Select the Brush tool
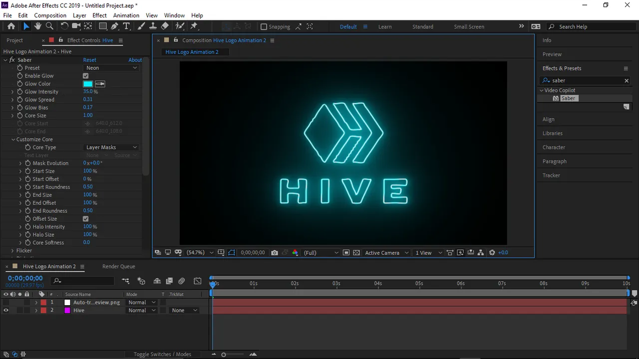Viewport: 639px width, 359px height. point(141,26)
